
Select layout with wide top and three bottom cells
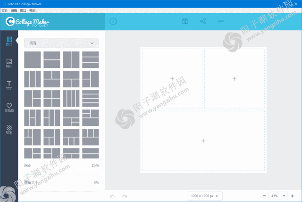[71, 137]
